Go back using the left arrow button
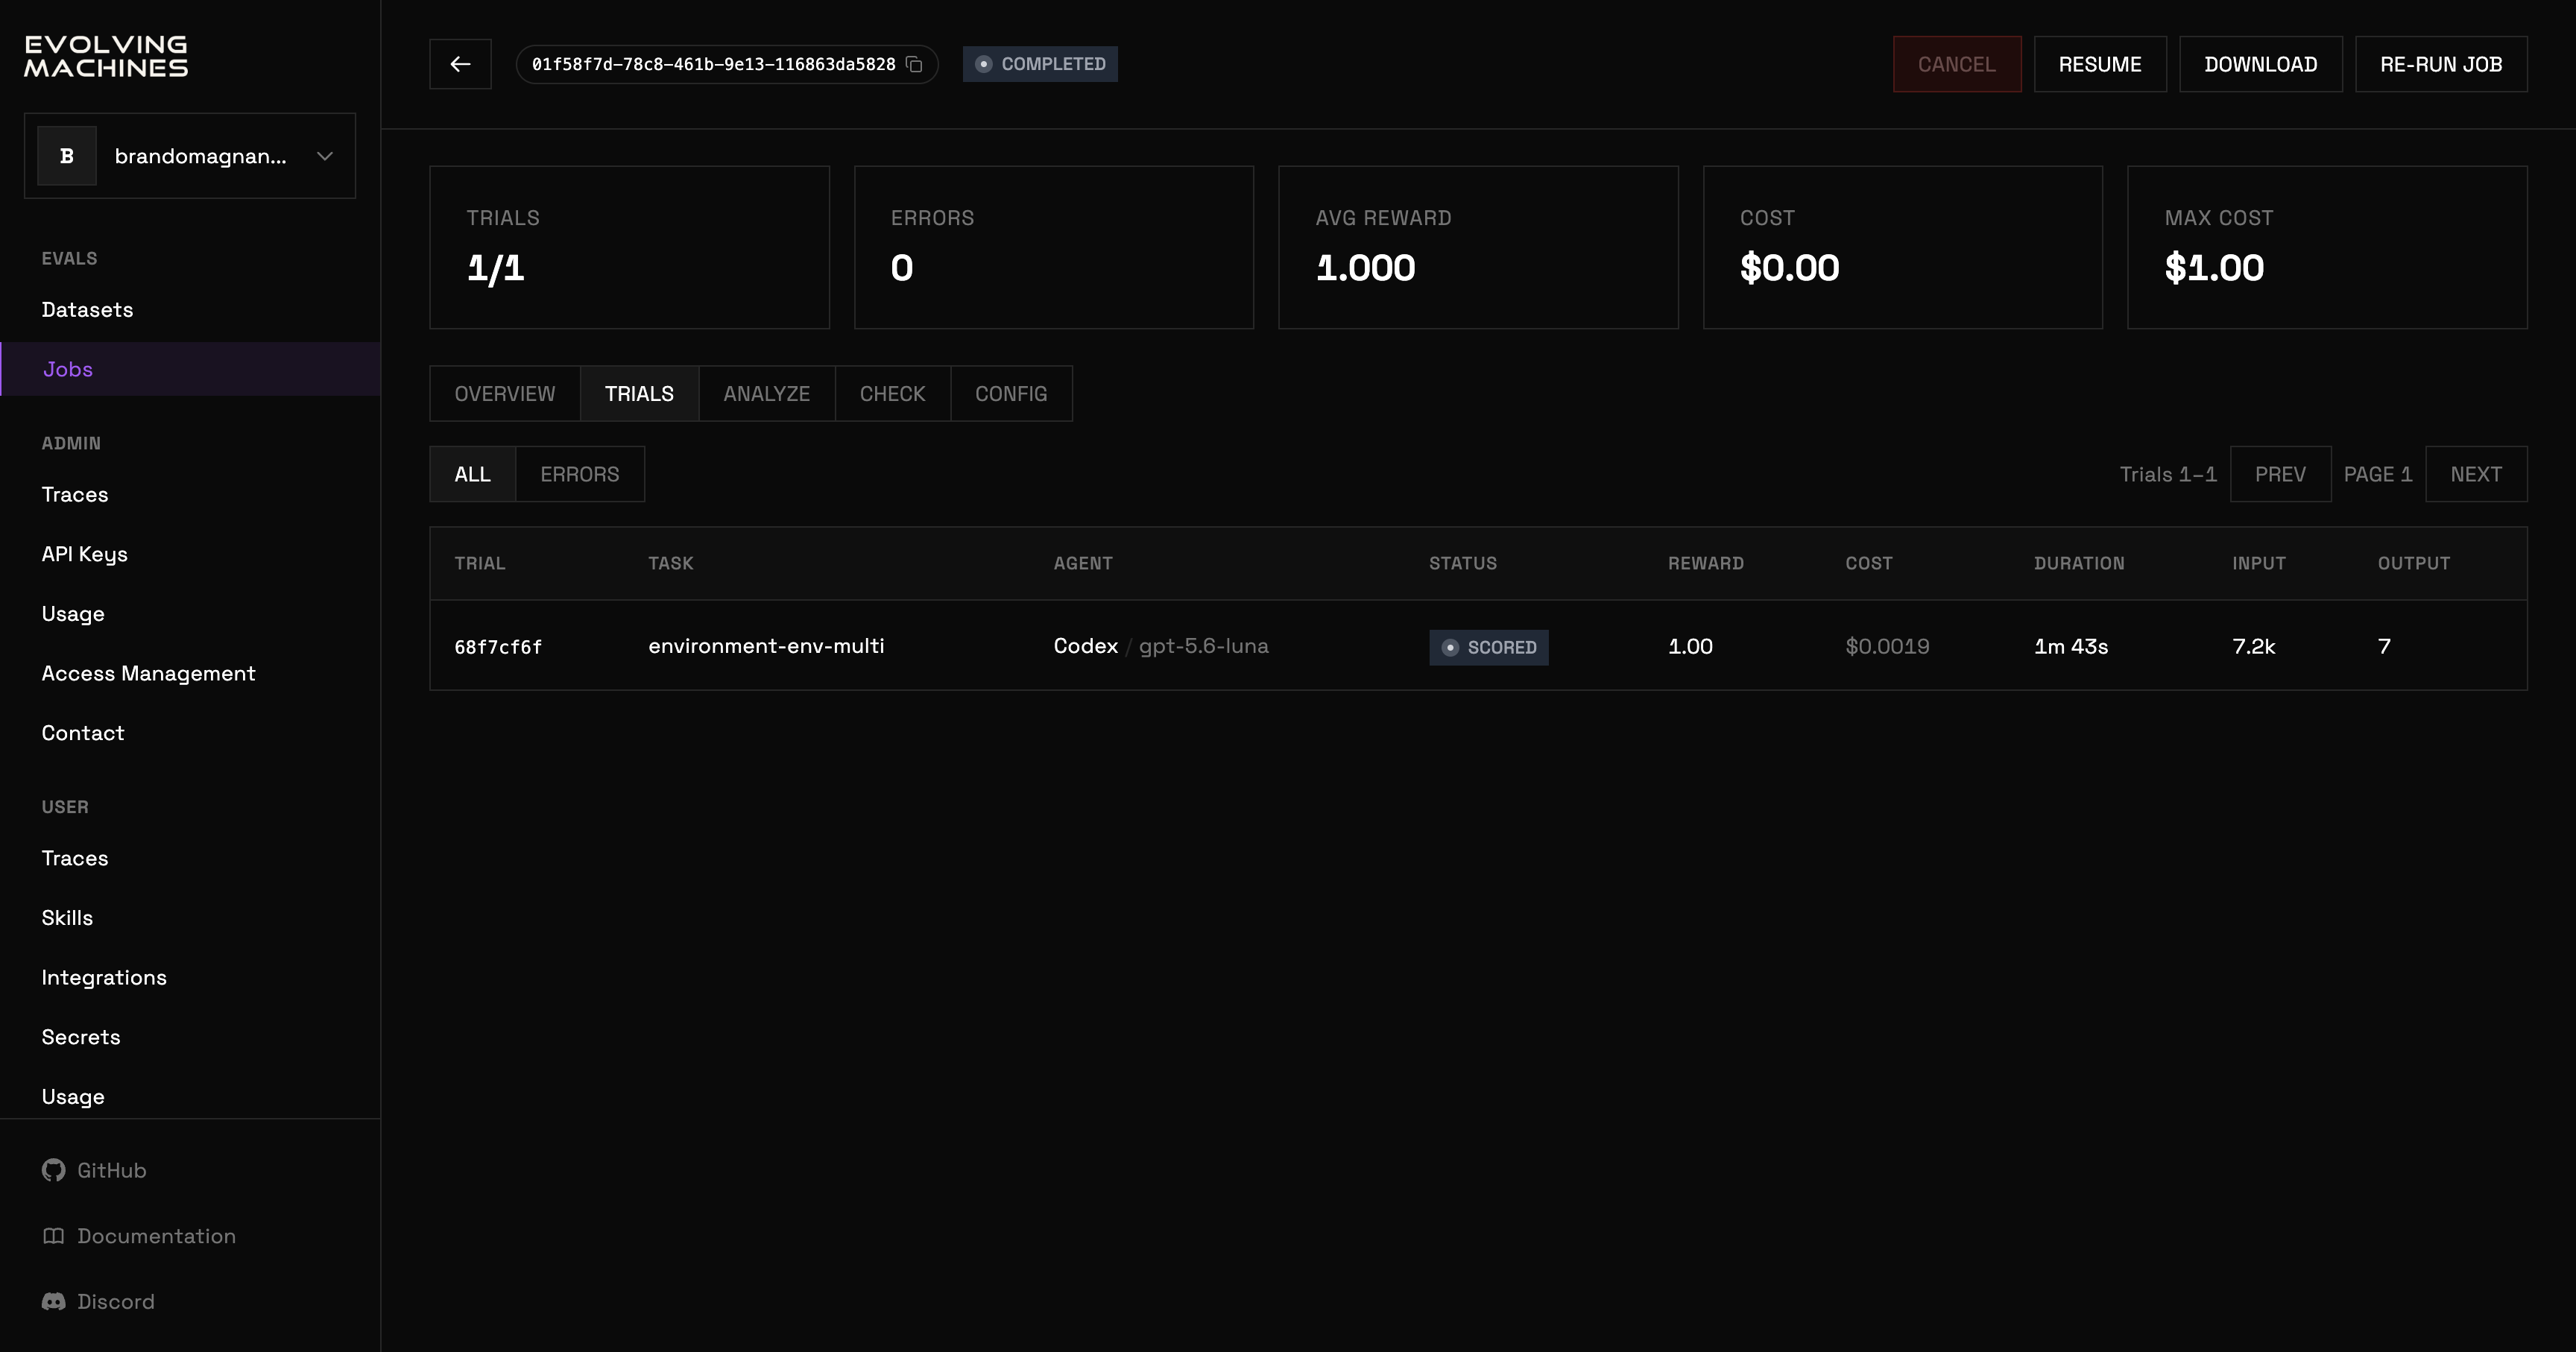 [x=460, y=64]
